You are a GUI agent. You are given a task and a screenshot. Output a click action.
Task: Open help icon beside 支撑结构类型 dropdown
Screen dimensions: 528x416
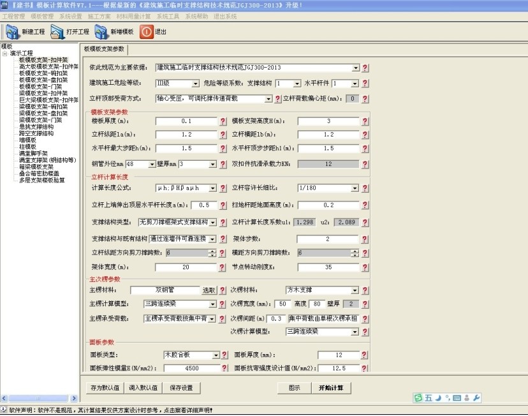pos(223,222)
